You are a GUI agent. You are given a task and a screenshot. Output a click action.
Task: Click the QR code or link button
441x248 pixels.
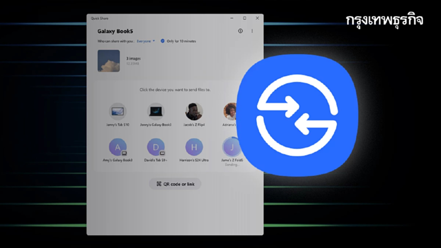point(175,184)
